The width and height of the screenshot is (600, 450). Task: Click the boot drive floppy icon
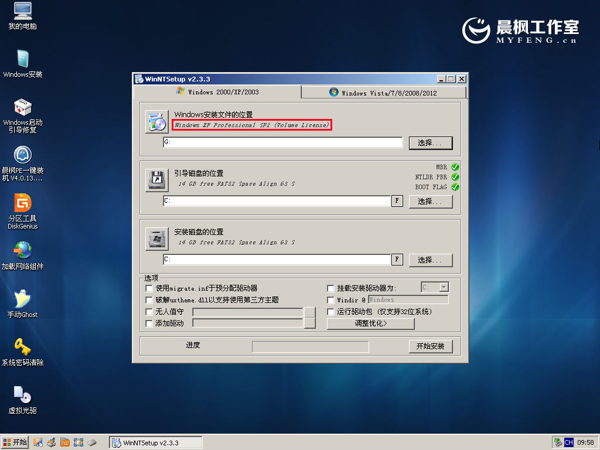click(x=157, y=180)
